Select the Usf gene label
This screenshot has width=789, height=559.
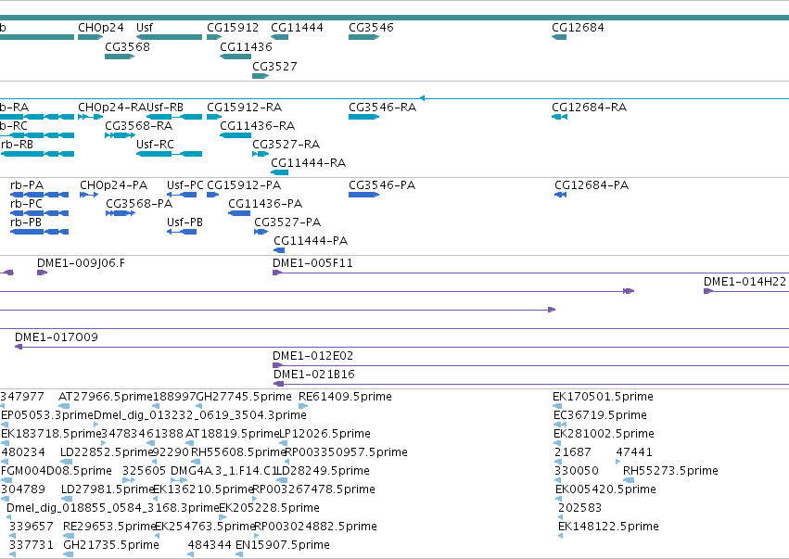145,27
